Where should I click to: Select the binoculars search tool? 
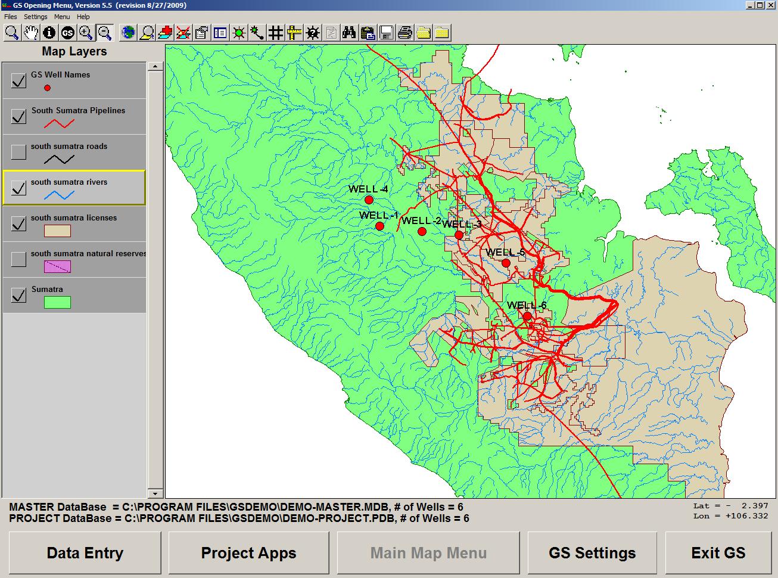tap(350, 33)
